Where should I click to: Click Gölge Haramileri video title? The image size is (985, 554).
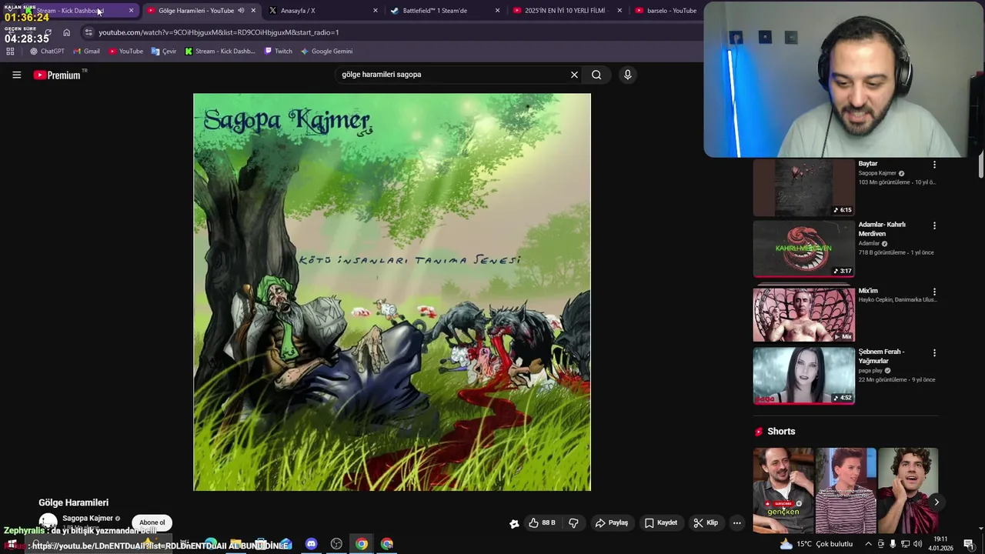pos(74,502)
